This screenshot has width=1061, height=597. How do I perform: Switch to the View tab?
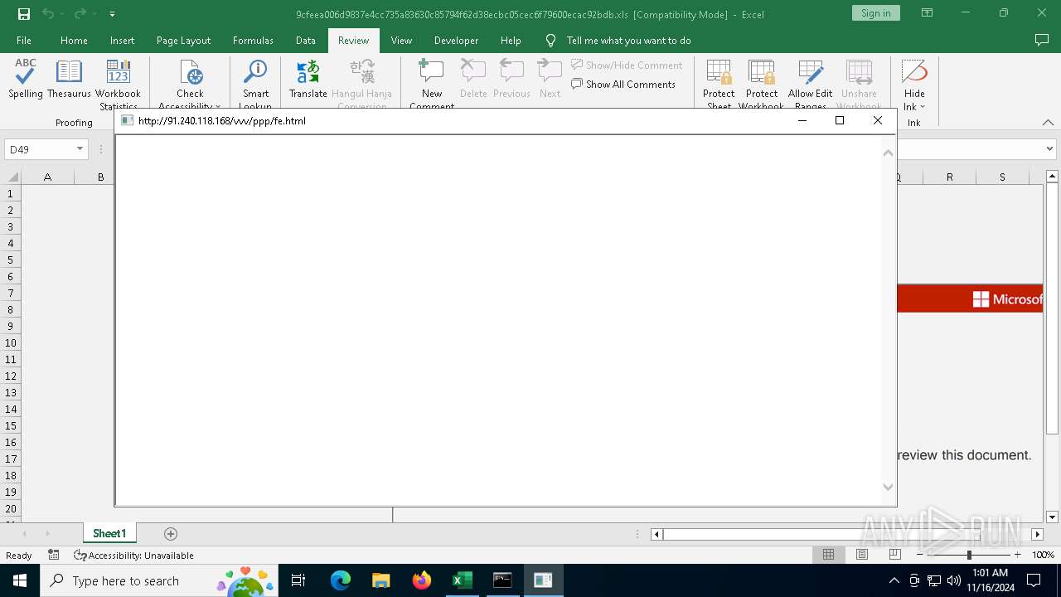401,41
